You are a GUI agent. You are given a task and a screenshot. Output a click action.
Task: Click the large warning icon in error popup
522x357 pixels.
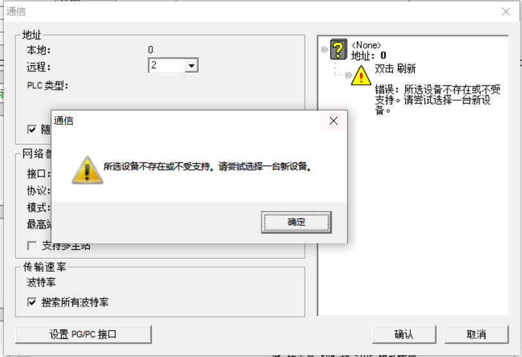[87, 170]
